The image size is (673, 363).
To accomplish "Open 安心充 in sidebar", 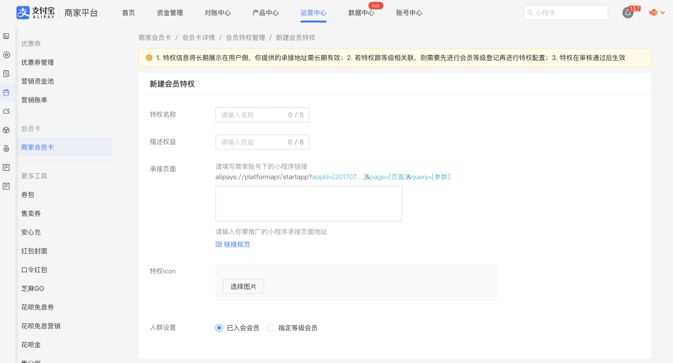I will [x=31, y=232].
